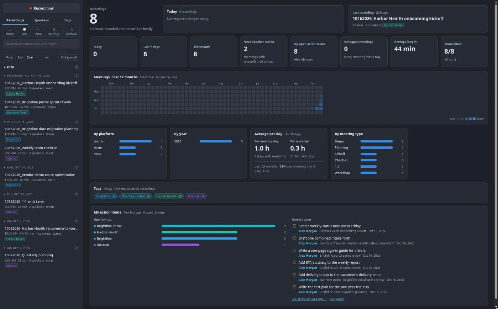
Task: Click the Internal tag pill in Tags panel
Action: (x=196, y=196)
